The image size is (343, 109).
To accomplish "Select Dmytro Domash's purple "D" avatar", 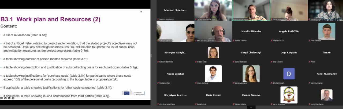I will pos(289,74).
